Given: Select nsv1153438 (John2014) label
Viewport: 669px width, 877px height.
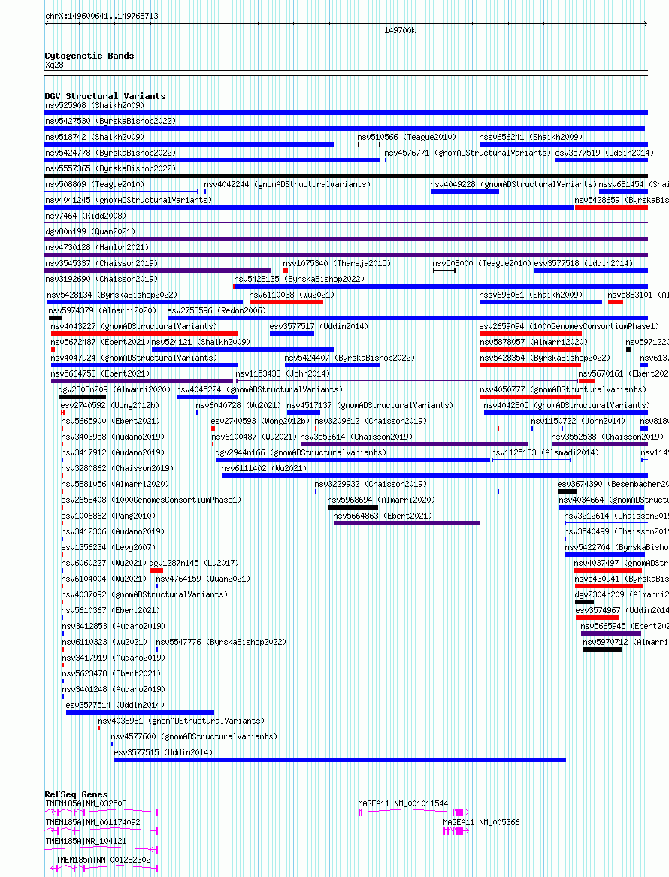Looking at the screenshot, I should (283, 373).
